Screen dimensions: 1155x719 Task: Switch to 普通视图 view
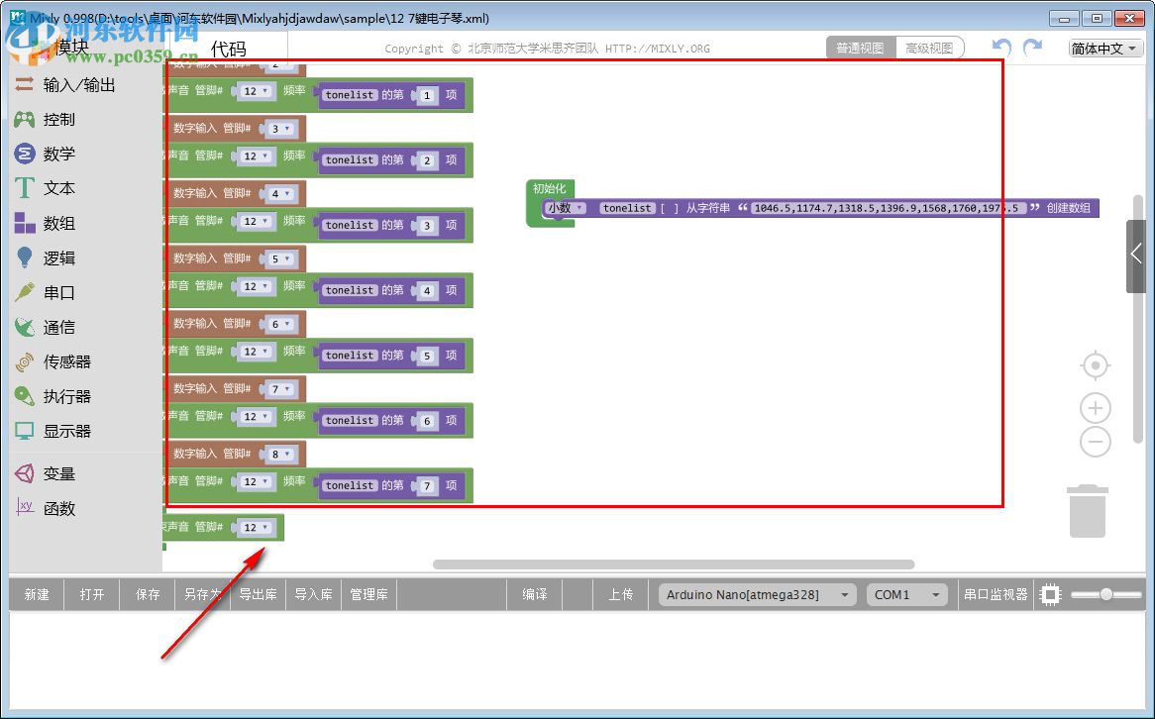pyautogui.click(x=860, y=48)
